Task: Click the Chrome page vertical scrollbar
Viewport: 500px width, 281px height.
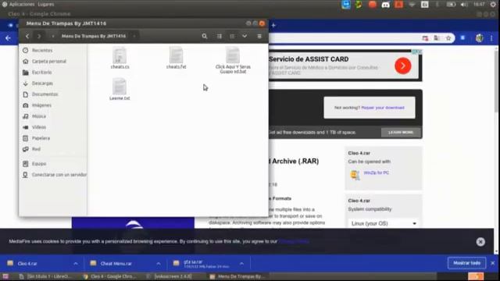Action: click(x=496, y=81)
